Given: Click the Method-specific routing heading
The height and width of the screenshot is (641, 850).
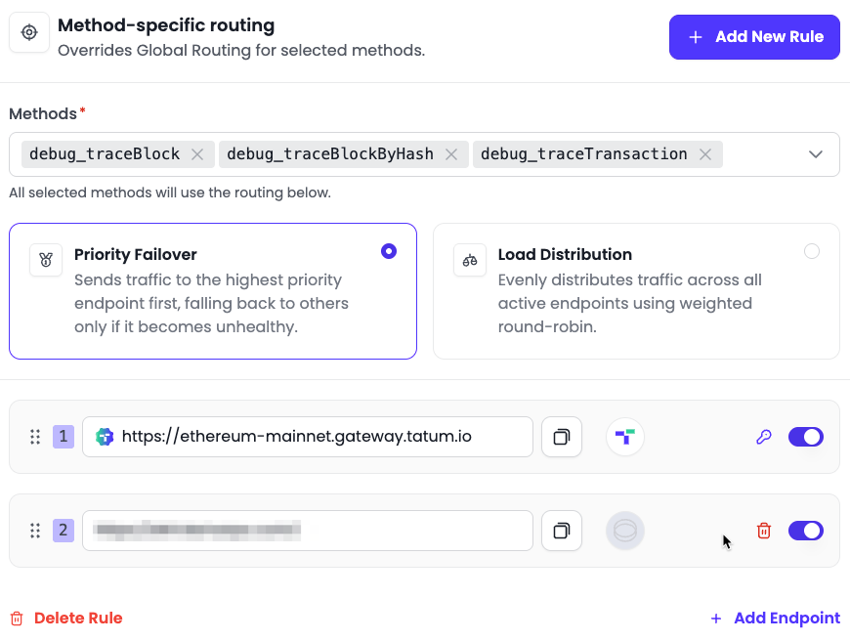Looking at the screenshot, I should tap(166, 25).
